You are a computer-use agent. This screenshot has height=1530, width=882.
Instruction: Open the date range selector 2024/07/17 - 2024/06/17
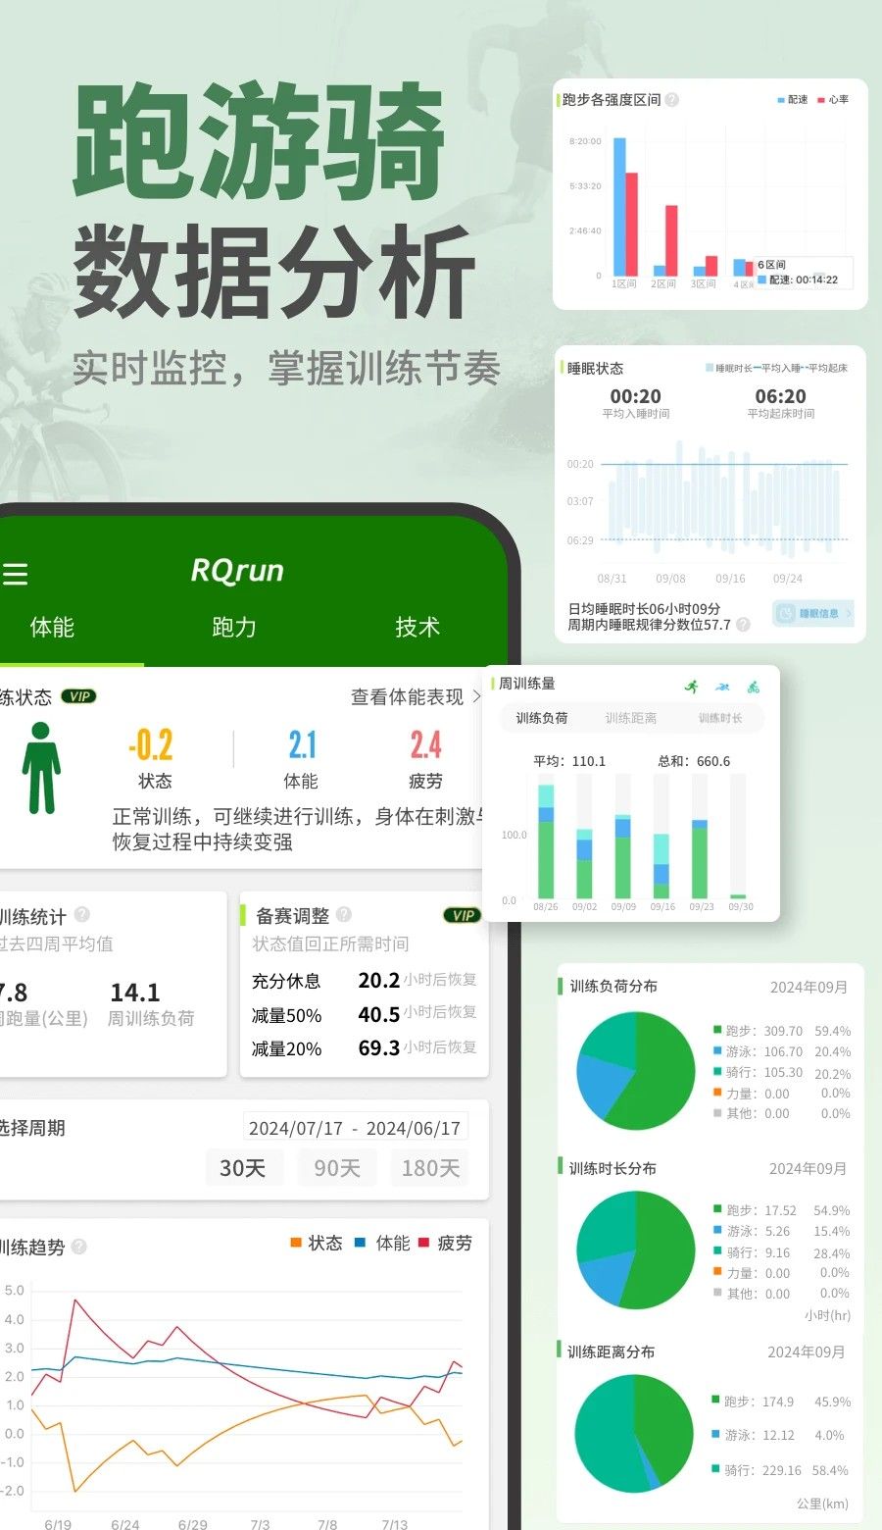(x=355, y=1128)
